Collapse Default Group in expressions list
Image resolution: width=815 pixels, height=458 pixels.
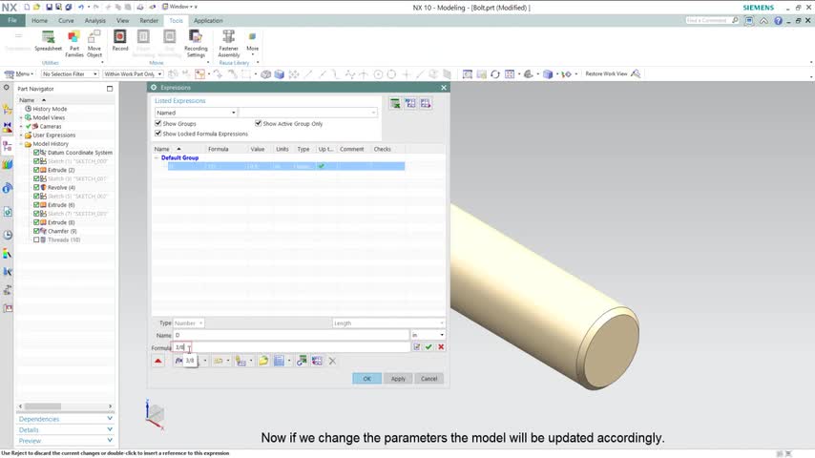point(156,157)
